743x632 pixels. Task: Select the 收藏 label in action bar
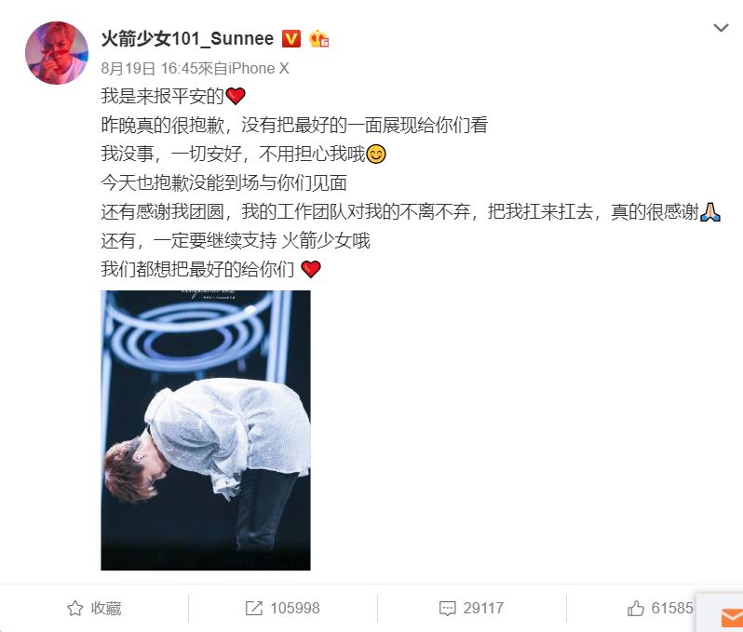point(106,608)
